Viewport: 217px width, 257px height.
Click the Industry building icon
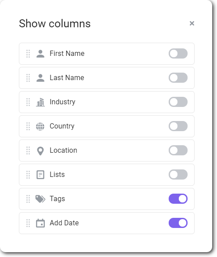[x=40, y=102]
